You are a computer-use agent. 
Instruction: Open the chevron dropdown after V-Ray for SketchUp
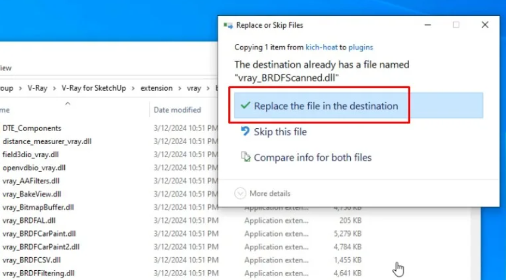coord(134,88)
